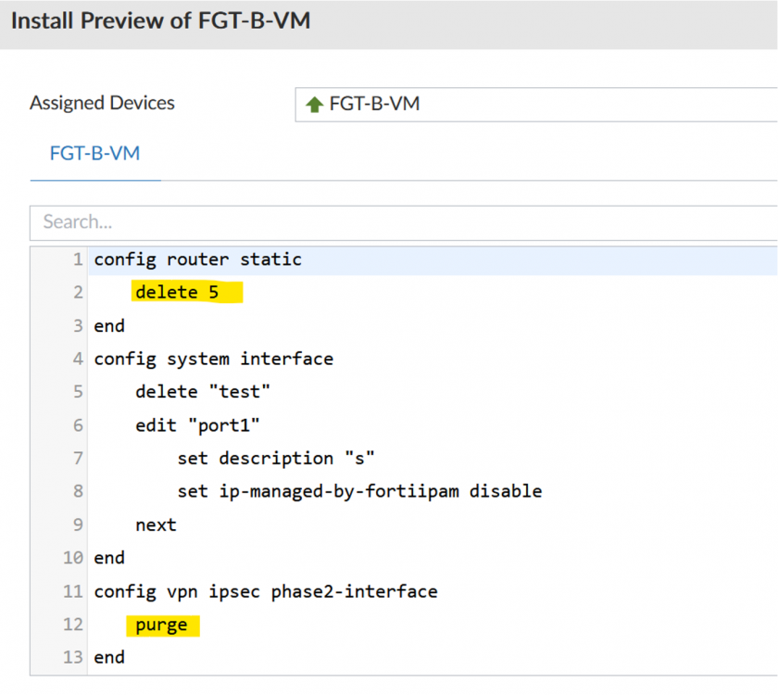
Task: Click the 'config vpn ipsec phase2-interface' line
Action: (x=265, y=591)
